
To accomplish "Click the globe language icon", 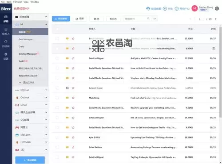I will click(x=217, y=8).
